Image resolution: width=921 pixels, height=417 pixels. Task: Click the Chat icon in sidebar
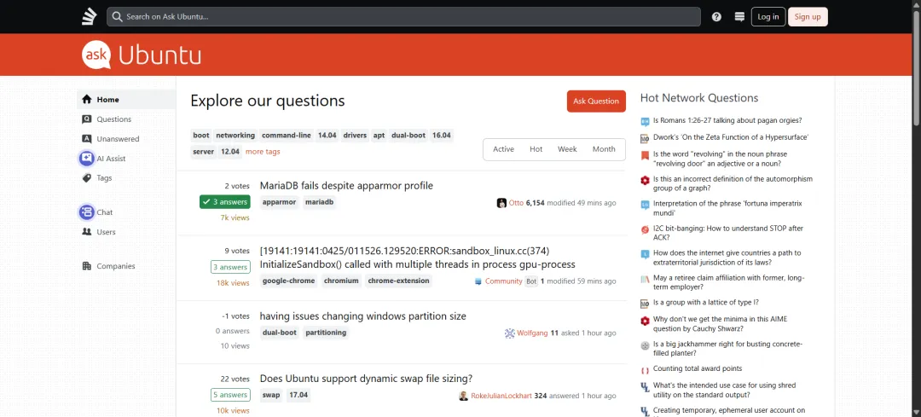click(87, 212)
